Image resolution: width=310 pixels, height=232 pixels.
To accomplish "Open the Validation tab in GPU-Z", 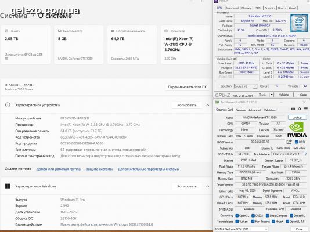I will point(270,110).
